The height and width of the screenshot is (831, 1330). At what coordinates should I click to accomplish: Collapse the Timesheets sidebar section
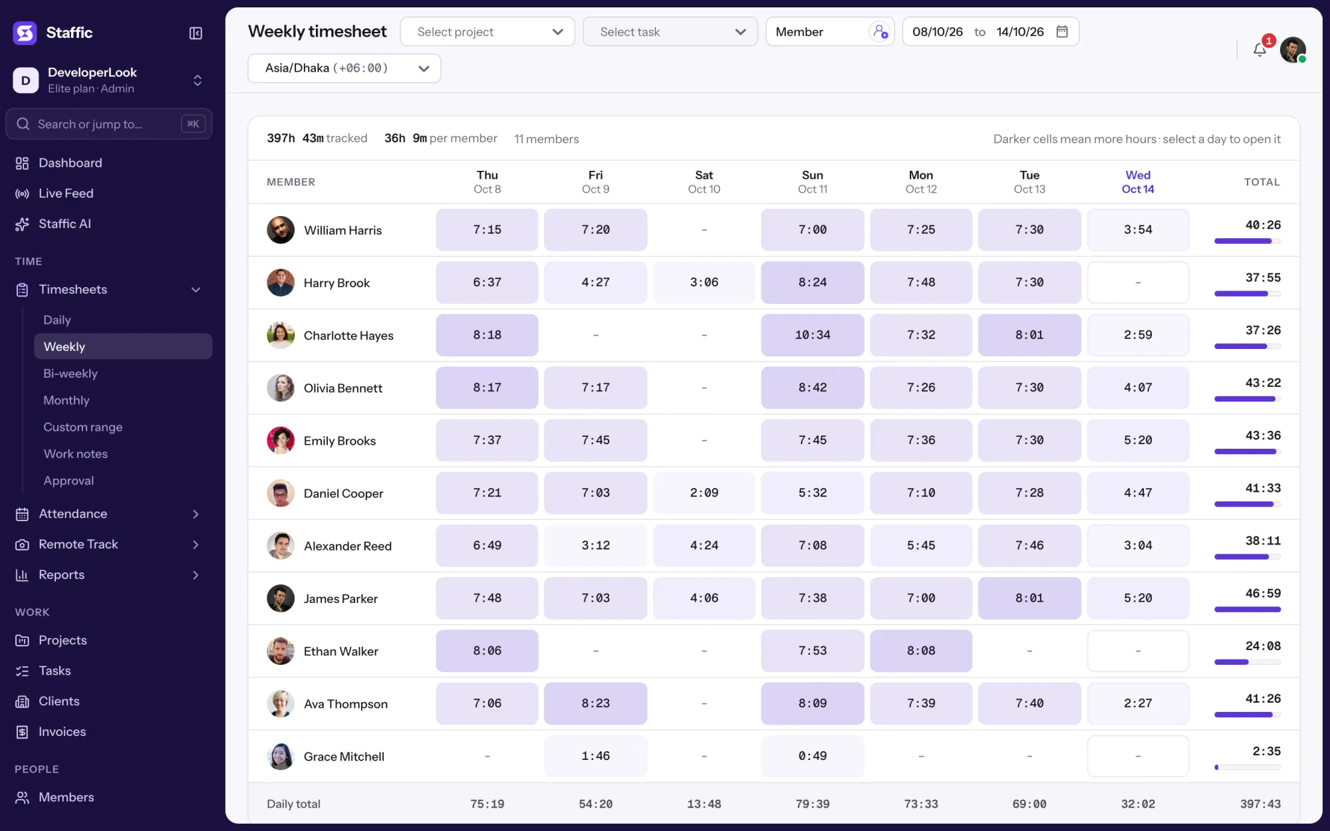(196, 290)
